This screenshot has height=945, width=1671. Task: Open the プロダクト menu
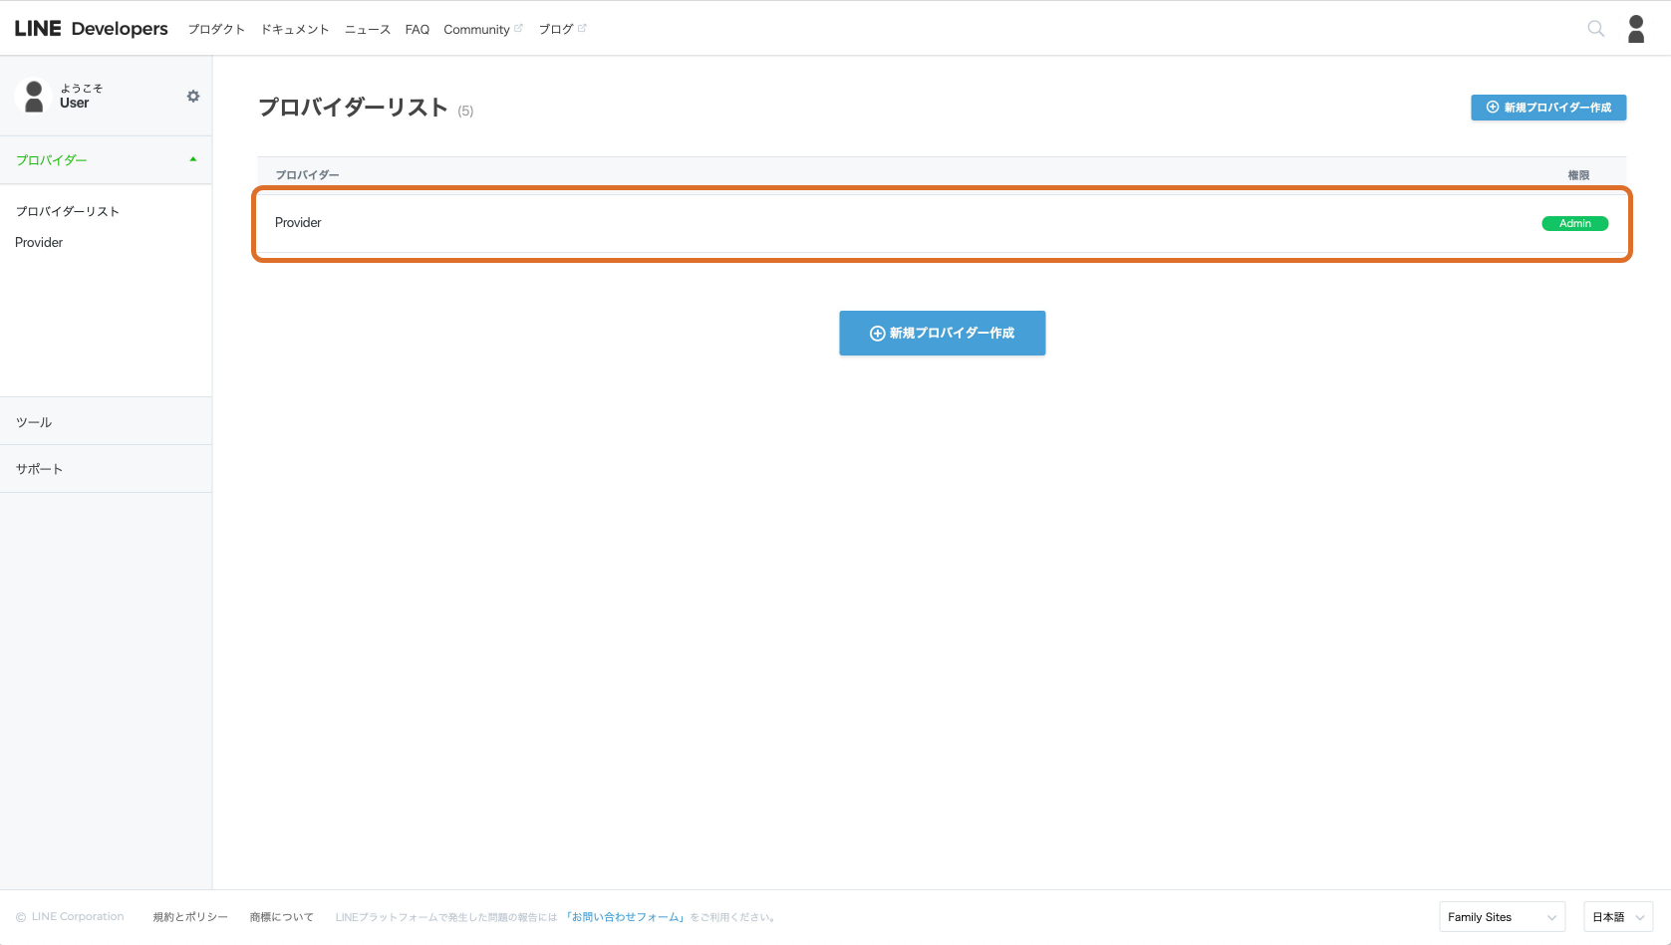click(x=216, y=30)
